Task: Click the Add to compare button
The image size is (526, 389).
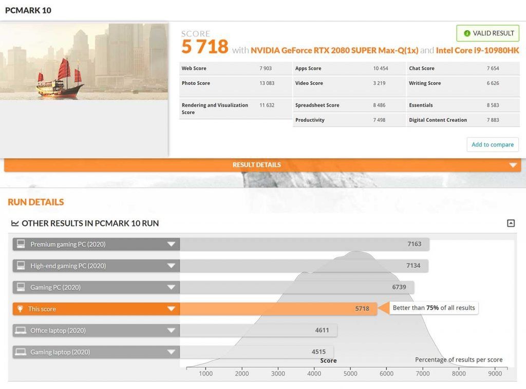Action: click(493, 144)
